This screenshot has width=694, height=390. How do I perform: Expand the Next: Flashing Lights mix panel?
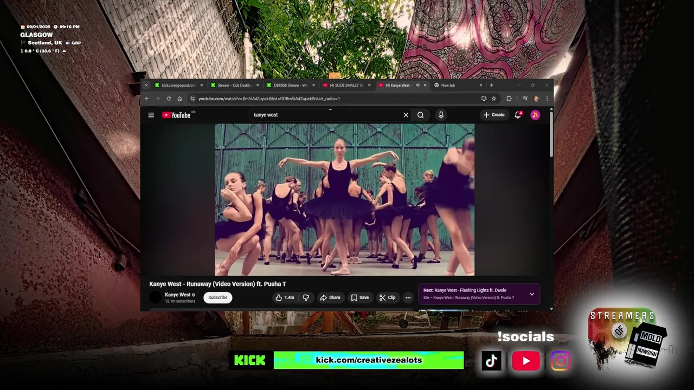point(532,294)
